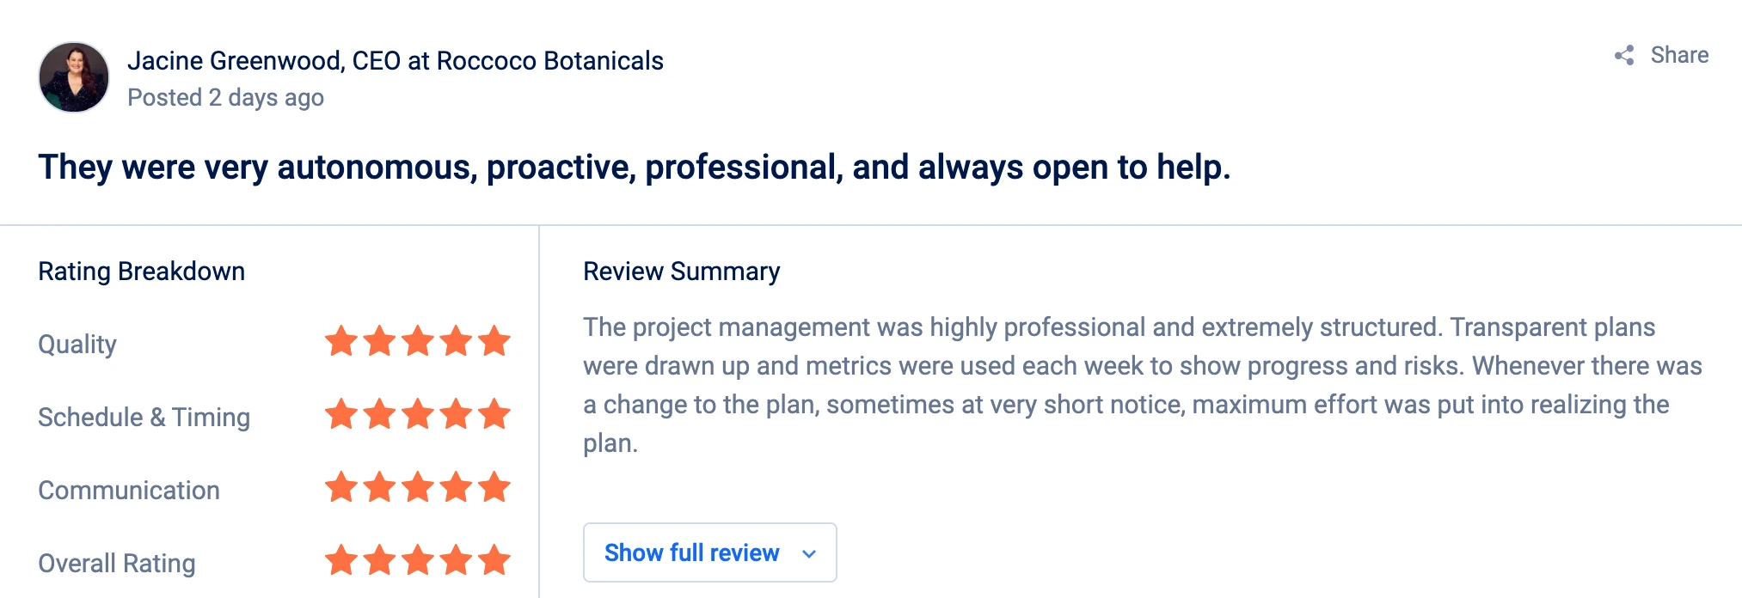Click the share network icon
This screenshot has height=598, width=1742.
click(x=1624, y=56)
